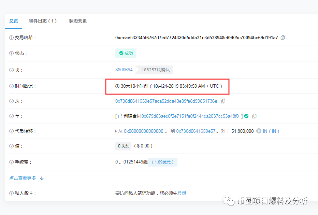Click the 登录 login link
The width and height of the screenshot is (318, 215).
point(182,193)
